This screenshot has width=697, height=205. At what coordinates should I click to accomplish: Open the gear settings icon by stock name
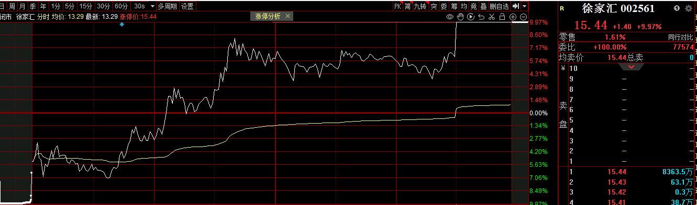[x=689, y=8]
